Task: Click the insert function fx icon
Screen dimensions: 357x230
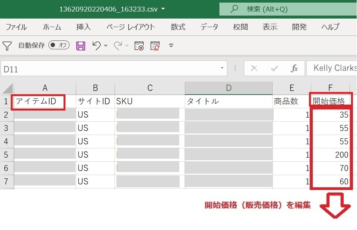Action: (x=294, y=68)
